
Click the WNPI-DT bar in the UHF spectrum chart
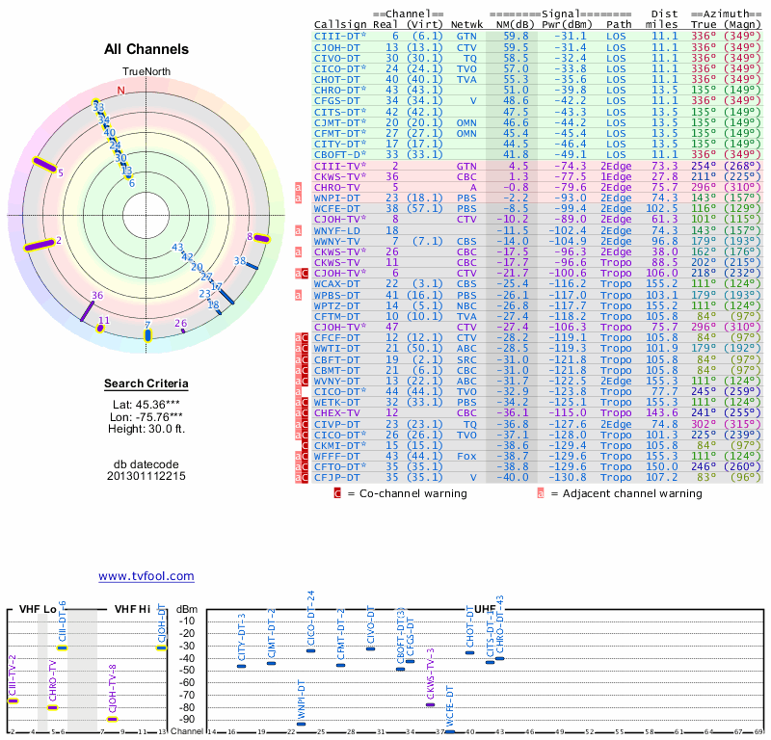[301, 725]
